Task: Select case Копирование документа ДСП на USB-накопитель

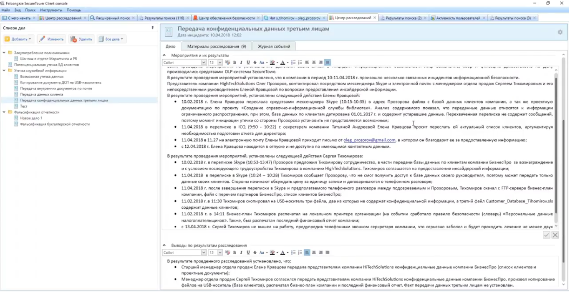Action: [x=61, y=83]
